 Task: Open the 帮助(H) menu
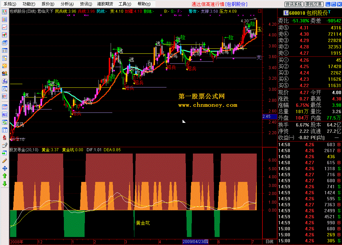144,4
